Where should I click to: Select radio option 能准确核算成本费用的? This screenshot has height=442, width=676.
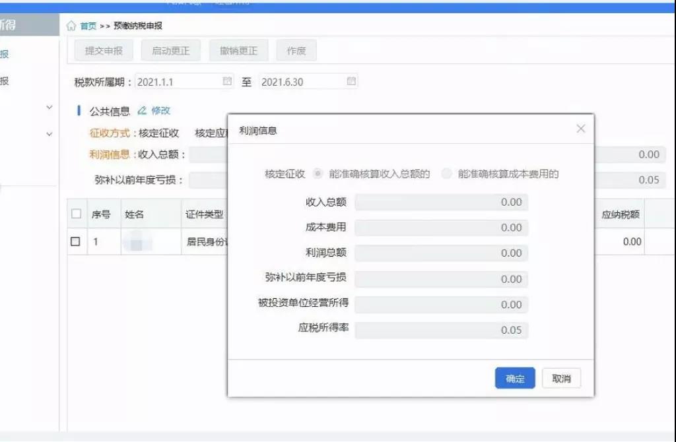tap(447, 174)
